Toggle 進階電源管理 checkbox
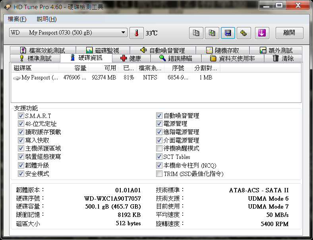This screenshot has width=313, height=240. [x=159, y=132]
